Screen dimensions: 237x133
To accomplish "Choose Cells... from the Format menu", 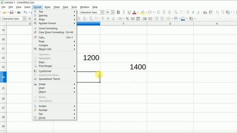I will 54,37.
